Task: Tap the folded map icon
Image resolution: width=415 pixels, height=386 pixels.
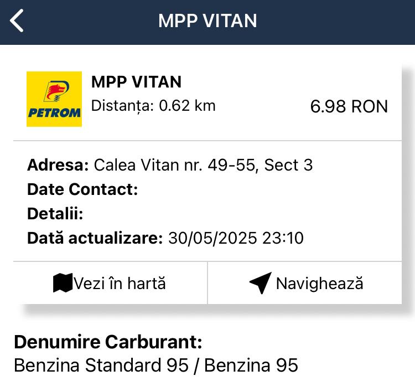Action: click(x=63, y=283)
